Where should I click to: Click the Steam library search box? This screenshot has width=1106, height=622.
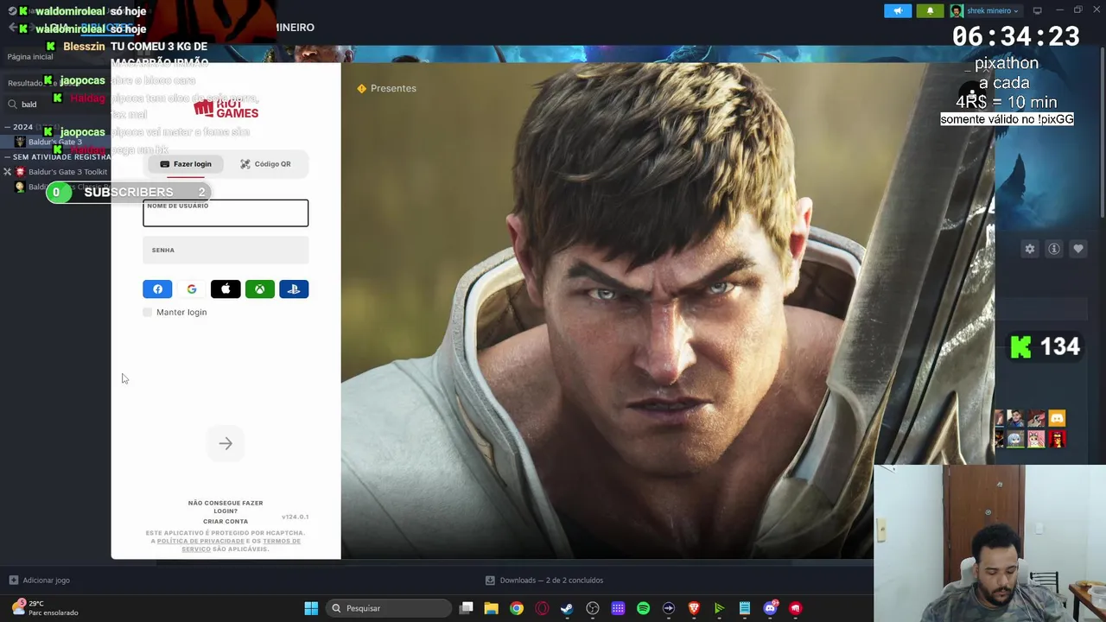click(57, 105)
